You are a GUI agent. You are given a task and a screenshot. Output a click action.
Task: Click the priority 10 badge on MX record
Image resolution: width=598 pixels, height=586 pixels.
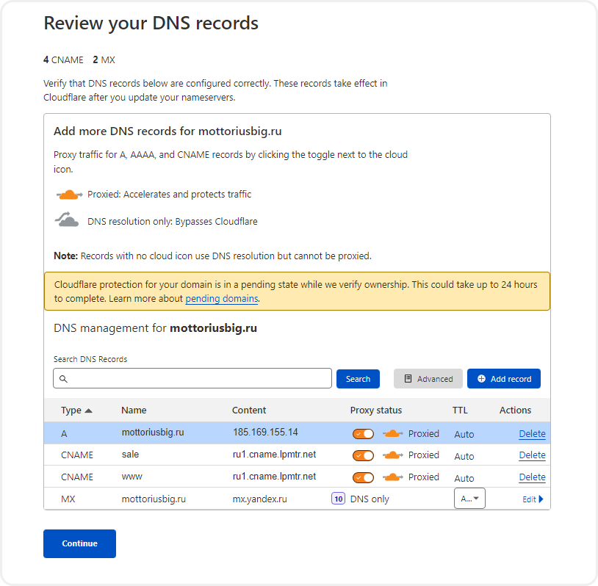[338, 499]
